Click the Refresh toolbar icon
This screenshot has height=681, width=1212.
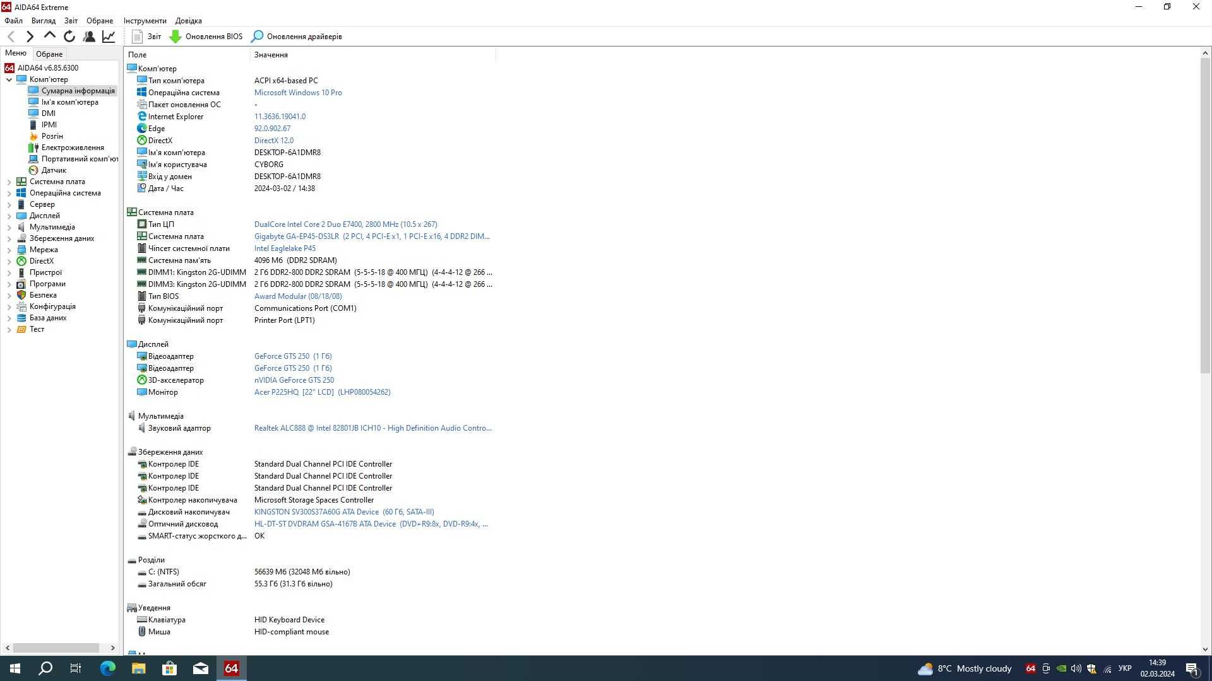pos(69,37)
